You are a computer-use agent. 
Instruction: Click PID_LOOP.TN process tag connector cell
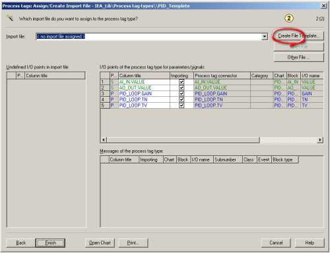coord(222,99)
